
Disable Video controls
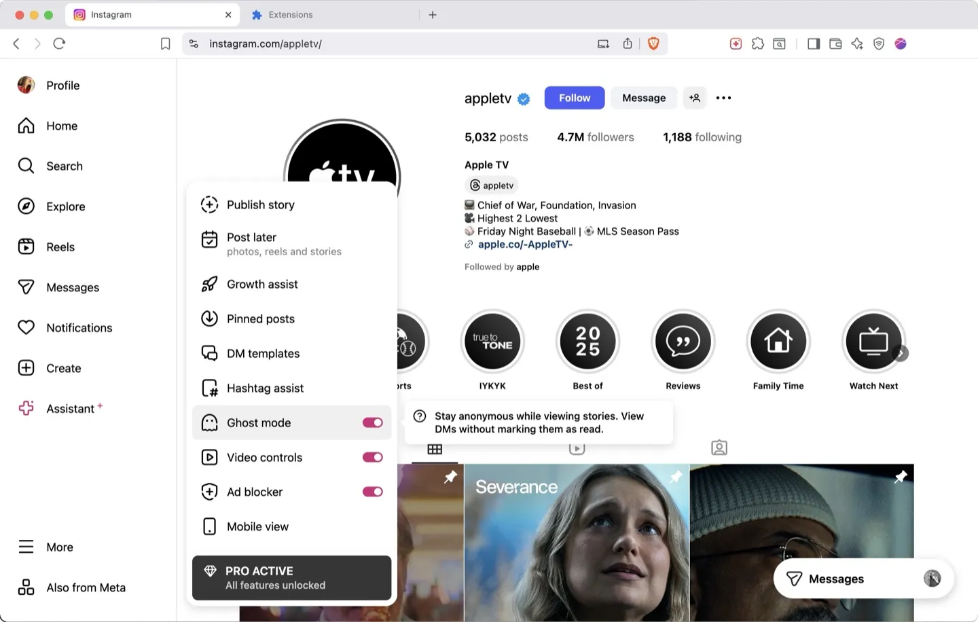372,457
